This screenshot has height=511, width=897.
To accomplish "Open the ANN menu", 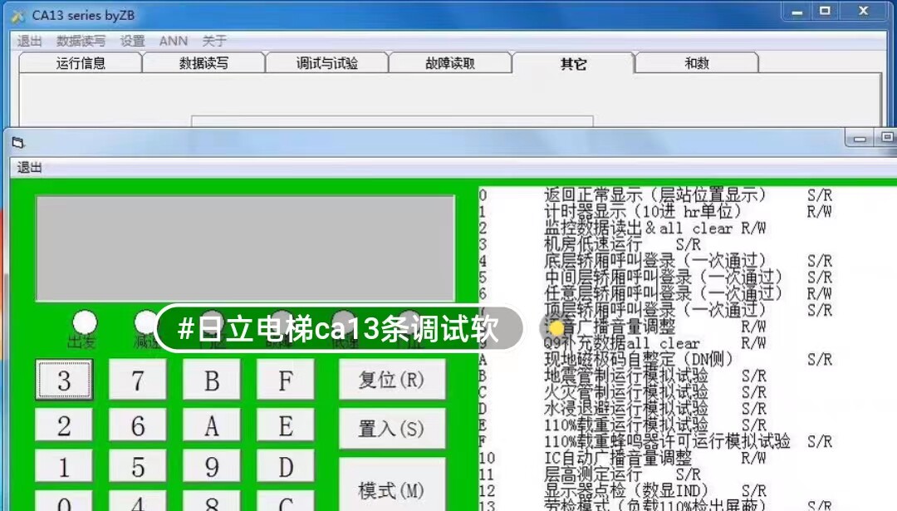I will pyautogui.click(x=172, y=40).
